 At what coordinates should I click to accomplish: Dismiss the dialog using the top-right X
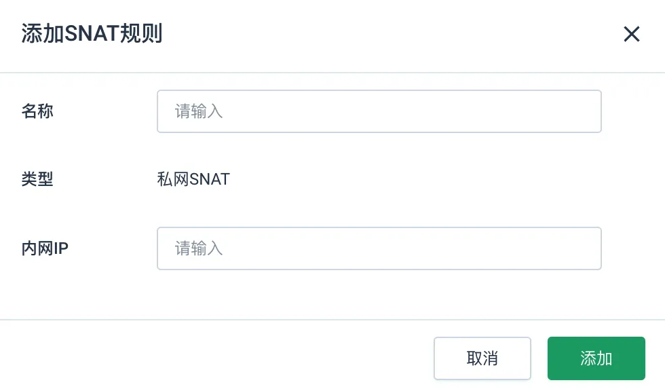632,34
